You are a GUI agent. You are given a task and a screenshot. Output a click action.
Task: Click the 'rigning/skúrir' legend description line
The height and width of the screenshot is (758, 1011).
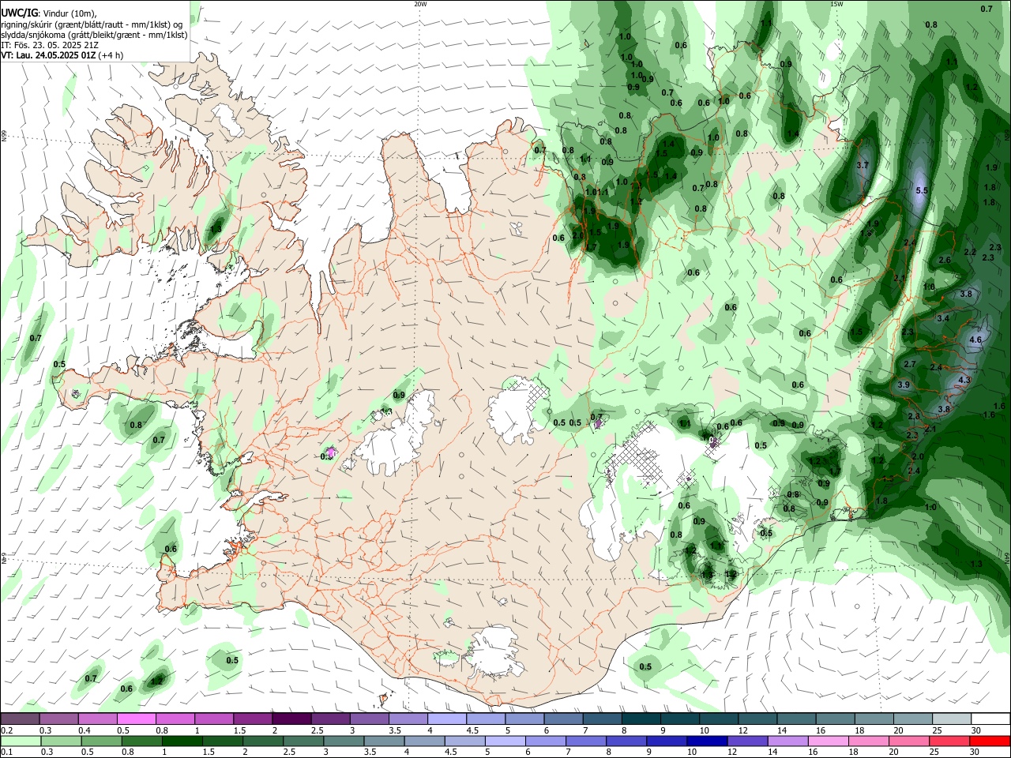pyautogui.click(x=92, y=24)
